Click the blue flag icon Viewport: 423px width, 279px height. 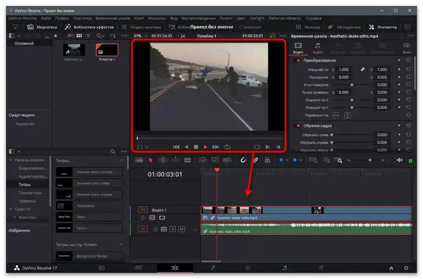(x=281, y=160)
